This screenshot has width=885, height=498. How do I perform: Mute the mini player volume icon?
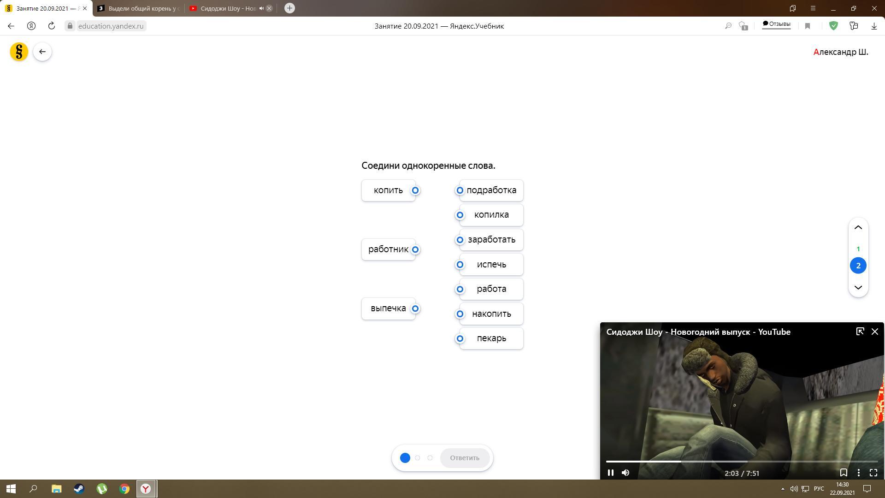[x=625, y=473]
